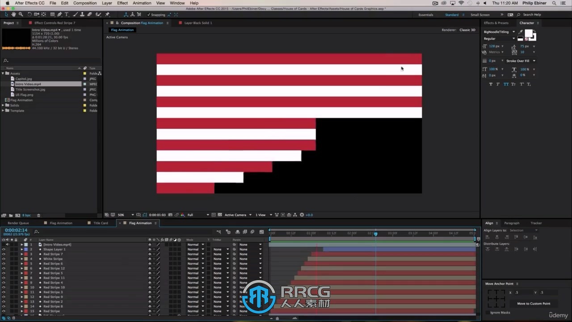
Task: Toggle motion blur for timeline layers
Action: pyautogui.click(x=252, y=232)
